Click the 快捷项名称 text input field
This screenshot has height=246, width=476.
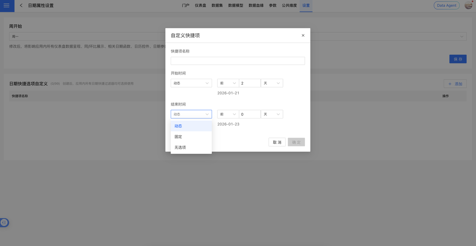point(238,61)
